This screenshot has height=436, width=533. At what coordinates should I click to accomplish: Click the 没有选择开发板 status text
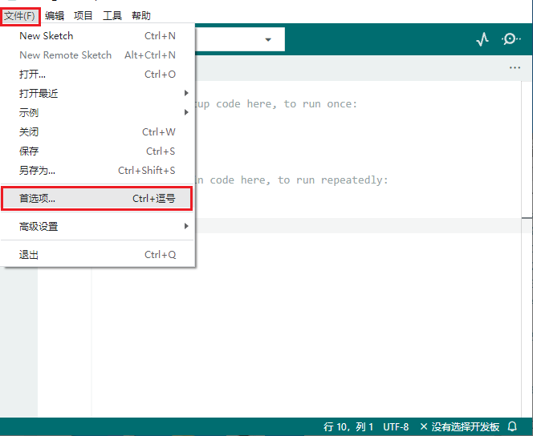tap(466, 426)
